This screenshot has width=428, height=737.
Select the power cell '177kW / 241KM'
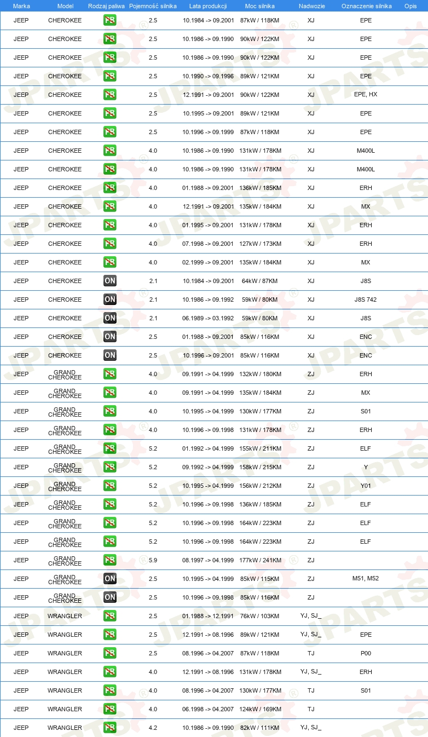pos(261,560)
